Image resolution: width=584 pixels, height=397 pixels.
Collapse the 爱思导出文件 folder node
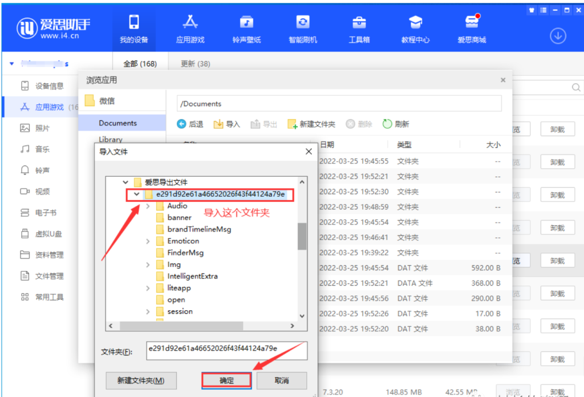point(125,183)
